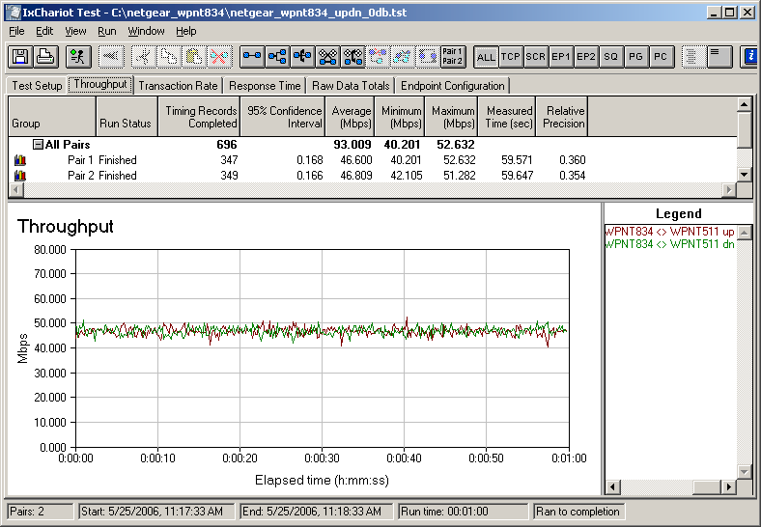This screenshot has width=761, height=527.
Task: Click the fifth blue pair toolbar icon
Action: (x=303, y=57)
